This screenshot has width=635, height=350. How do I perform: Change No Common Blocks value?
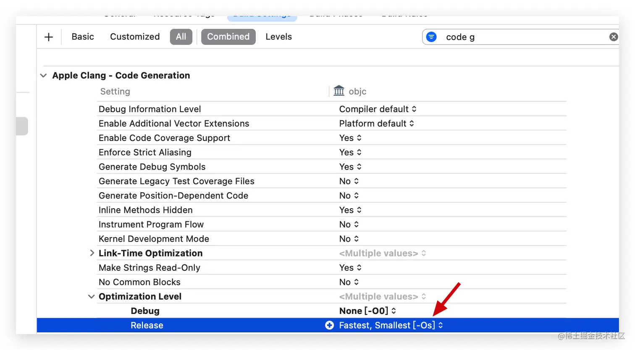point(349,282)
